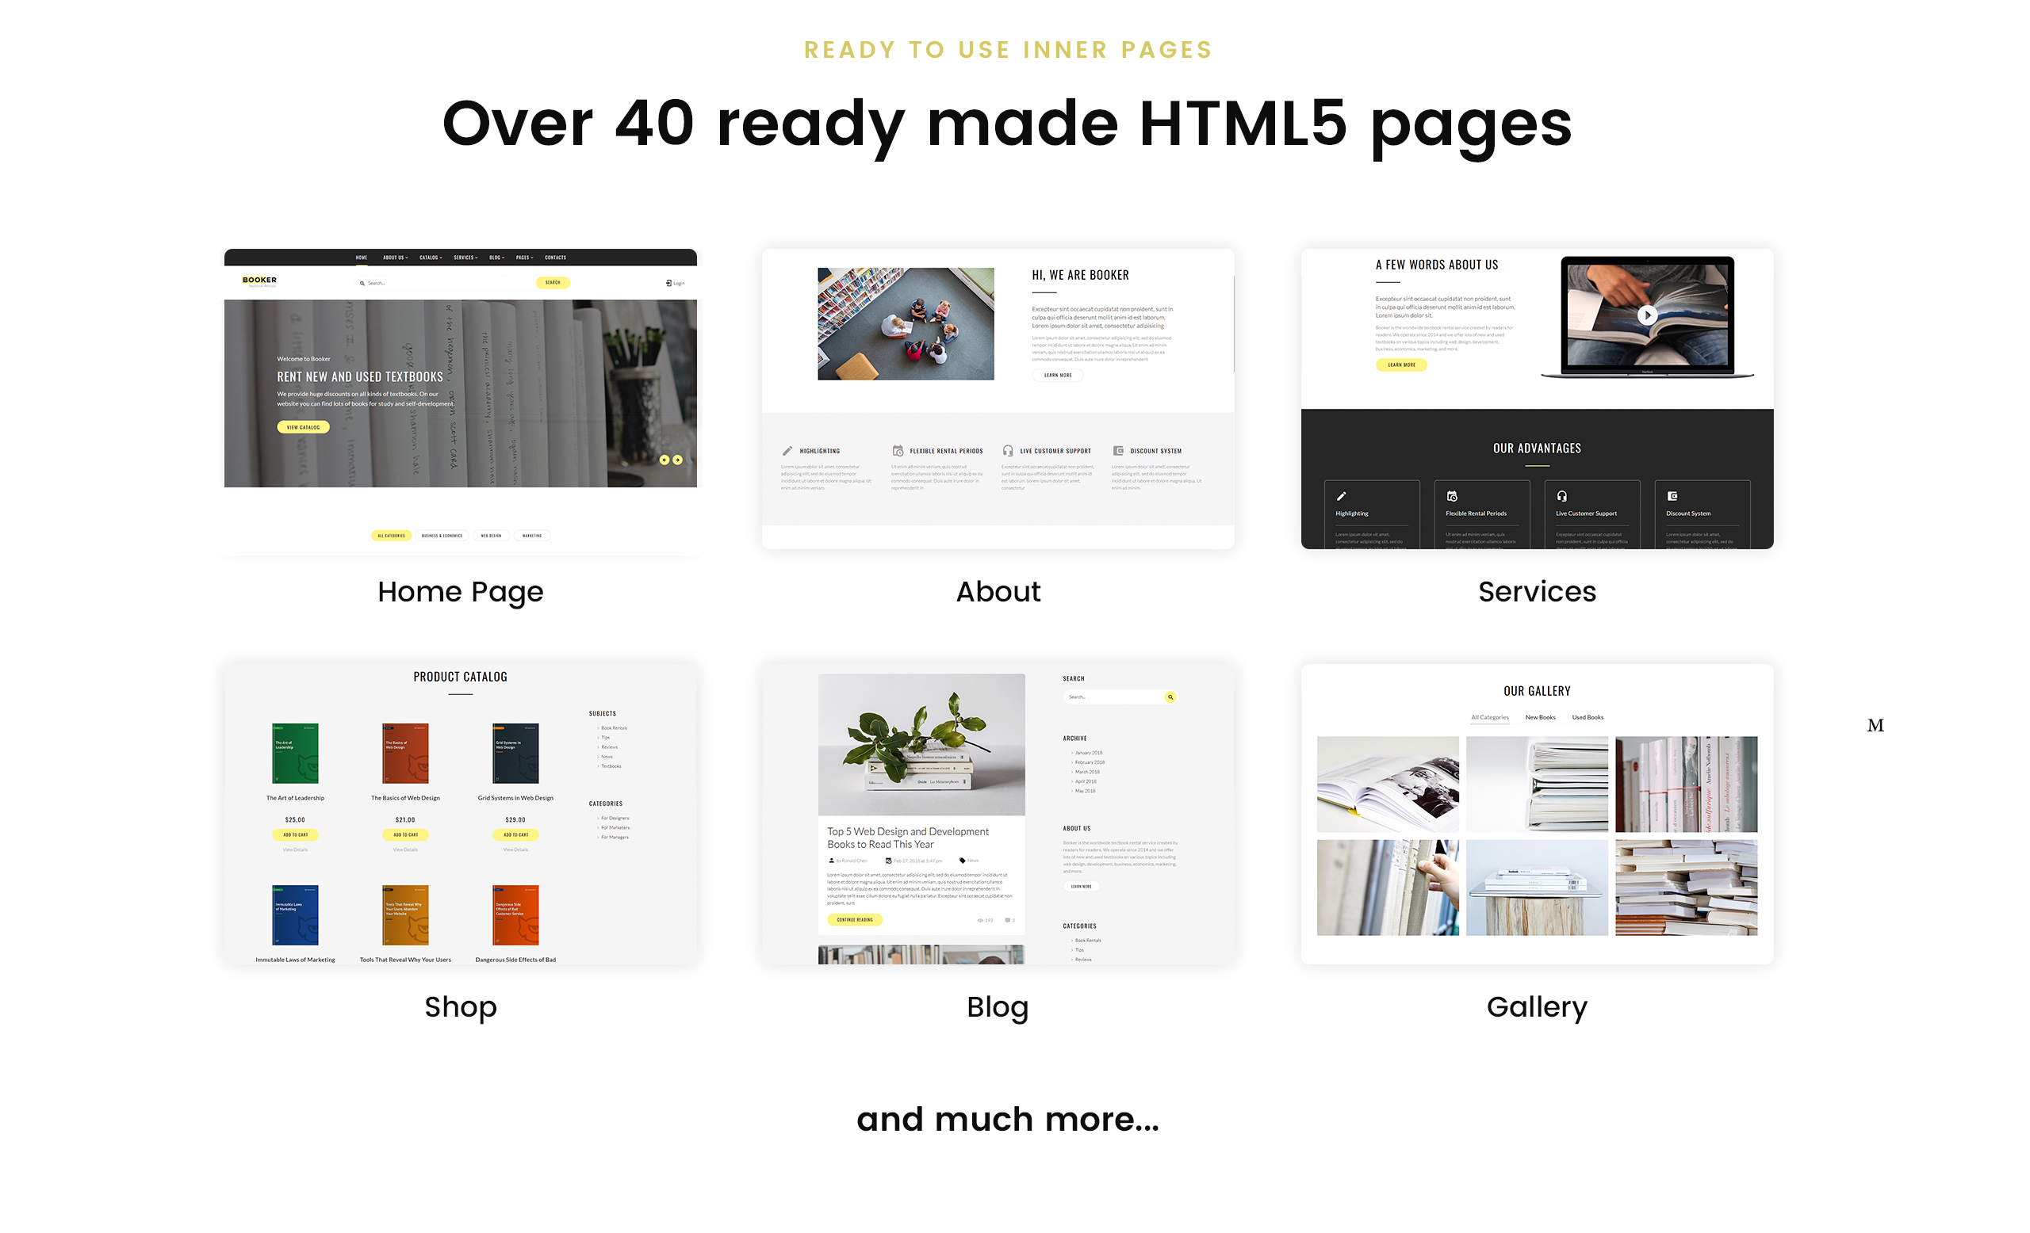Switch to New Books gallery tab
The width and height of the screenshot is (2030, 1233).
pyautogui.click(x=1540, y=718)
